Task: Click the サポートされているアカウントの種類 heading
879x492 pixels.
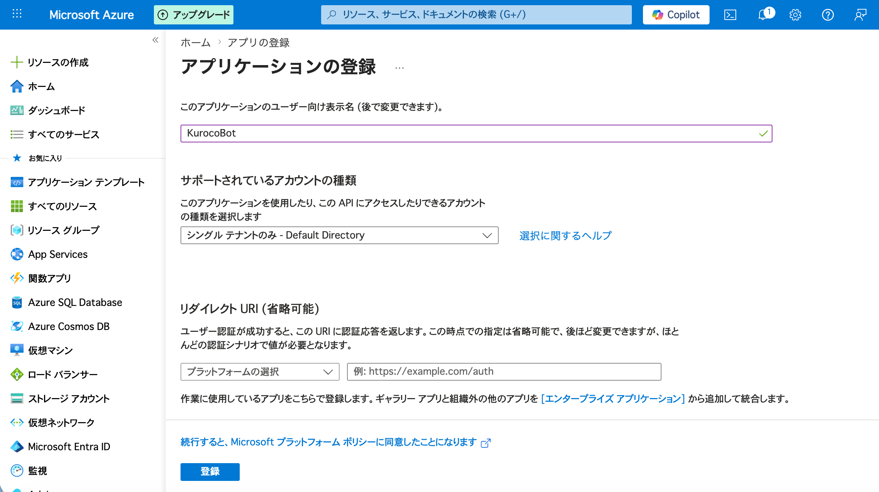Action: tap(268, 181)
